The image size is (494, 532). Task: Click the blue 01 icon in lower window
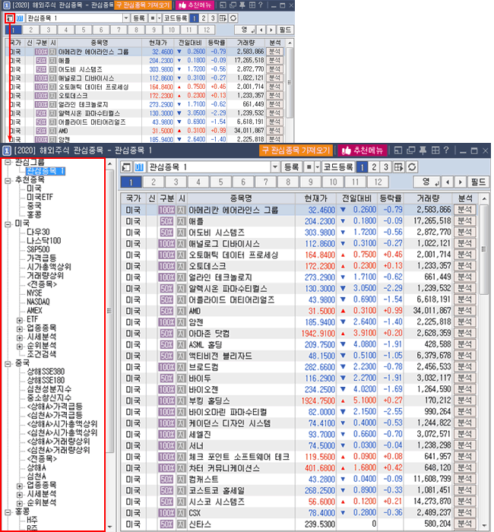click(x=139, y=167)
